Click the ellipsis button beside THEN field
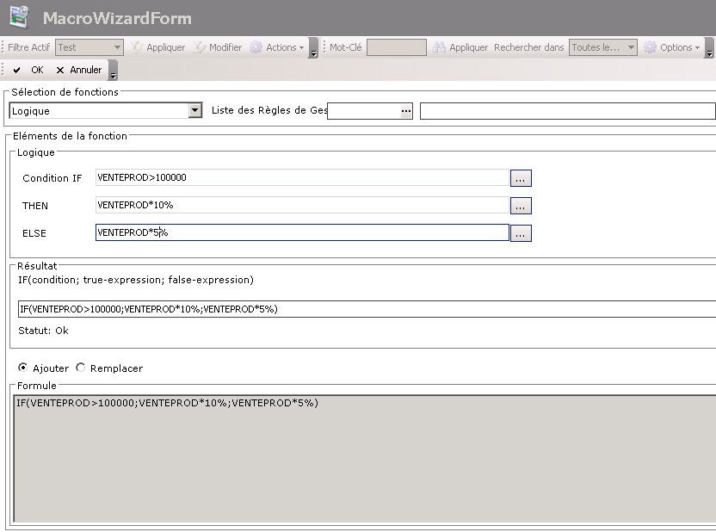 [521, 206]
